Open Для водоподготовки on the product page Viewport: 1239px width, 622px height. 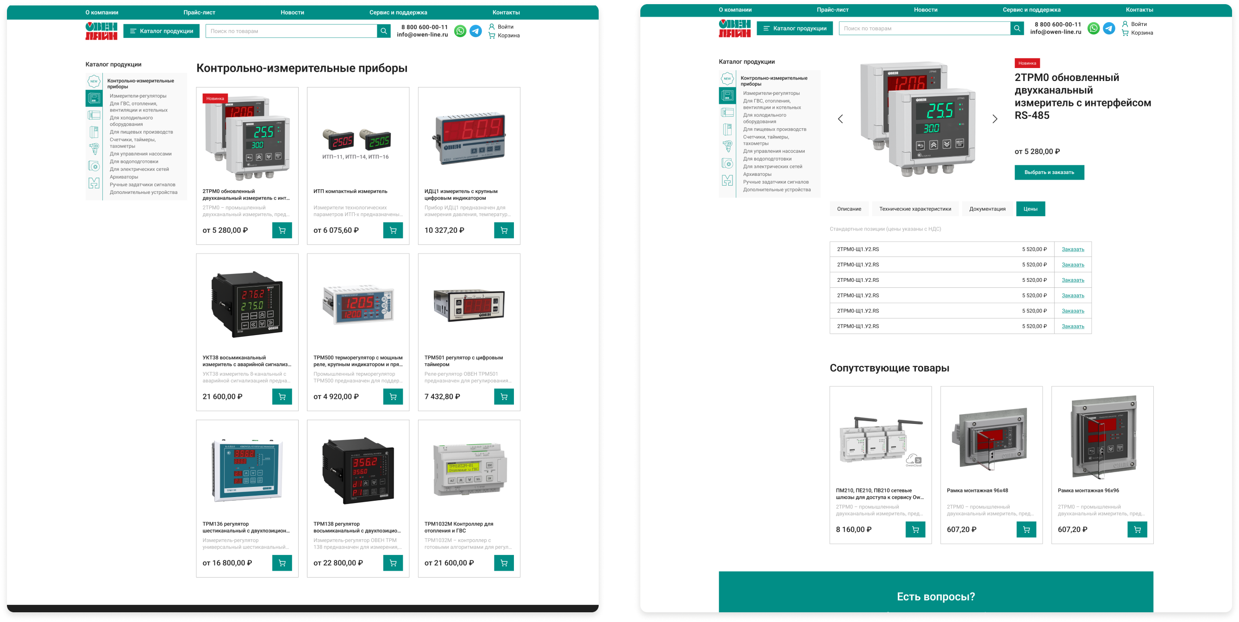click(767, 159)
